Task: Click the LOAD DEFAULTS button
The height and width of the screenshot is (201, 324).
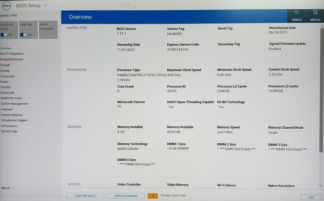Action: click(85, 195)
